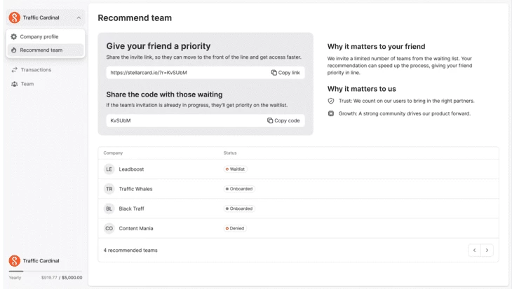The width and height of the screenshot is (512, 289).
Task: Click the Recommend team page heading
Action: coord(135,18)
